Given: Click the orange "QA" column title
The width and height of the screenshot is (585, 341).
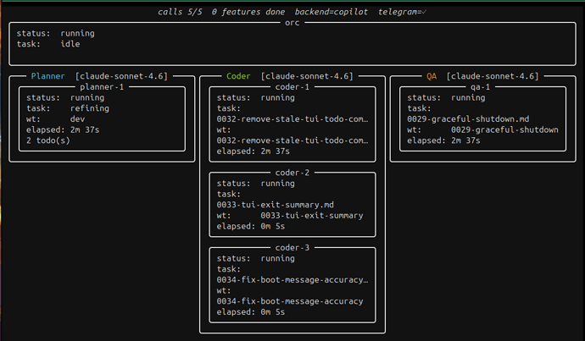Looking at the screenshot, I should [432, 76].
